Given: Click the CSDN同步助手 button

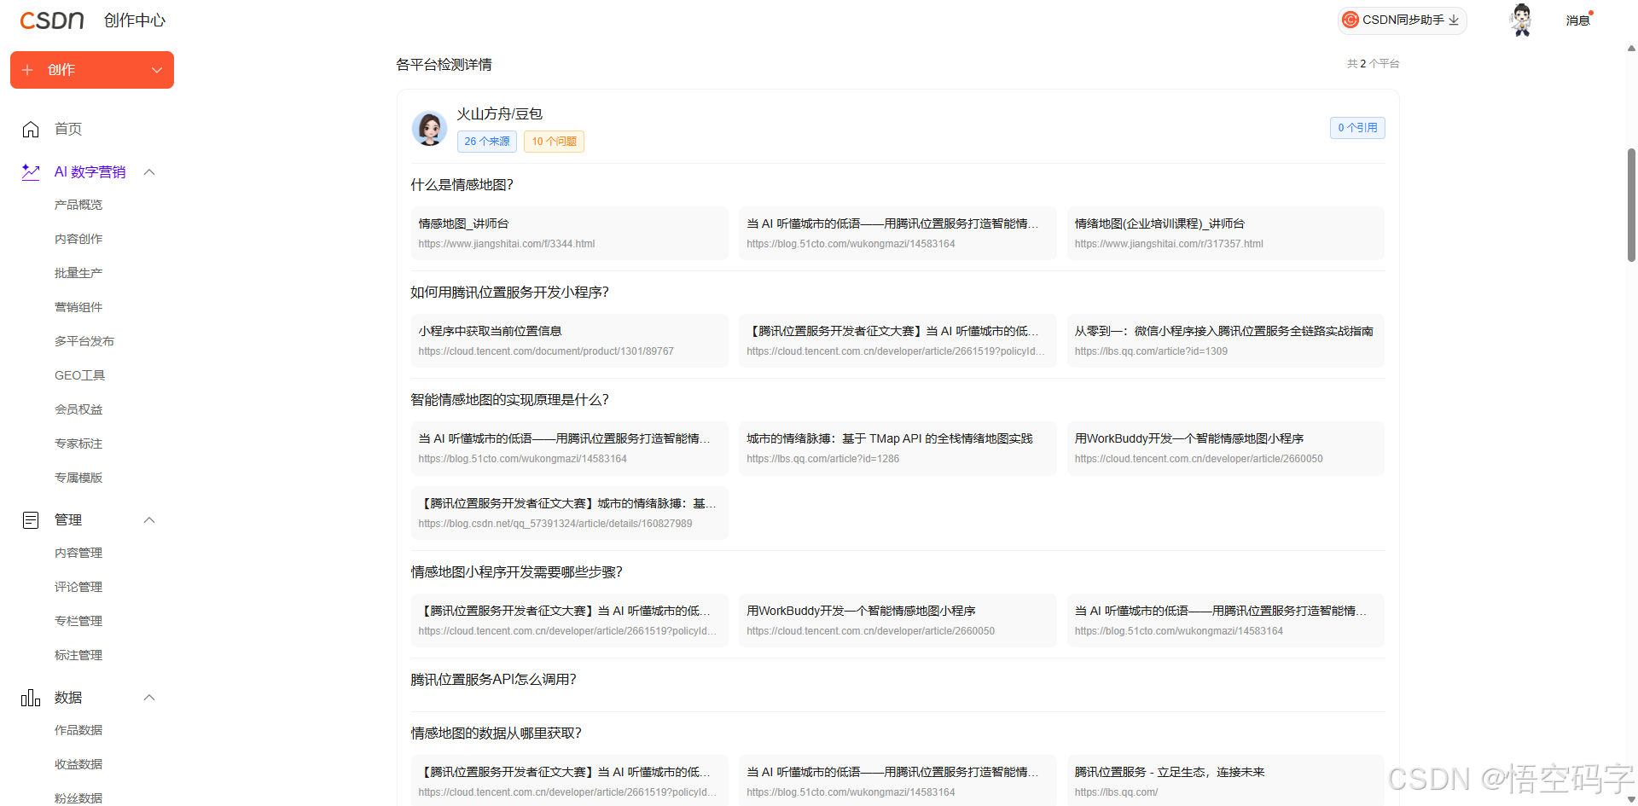Looking at the screenshot, I should 1402,20.
